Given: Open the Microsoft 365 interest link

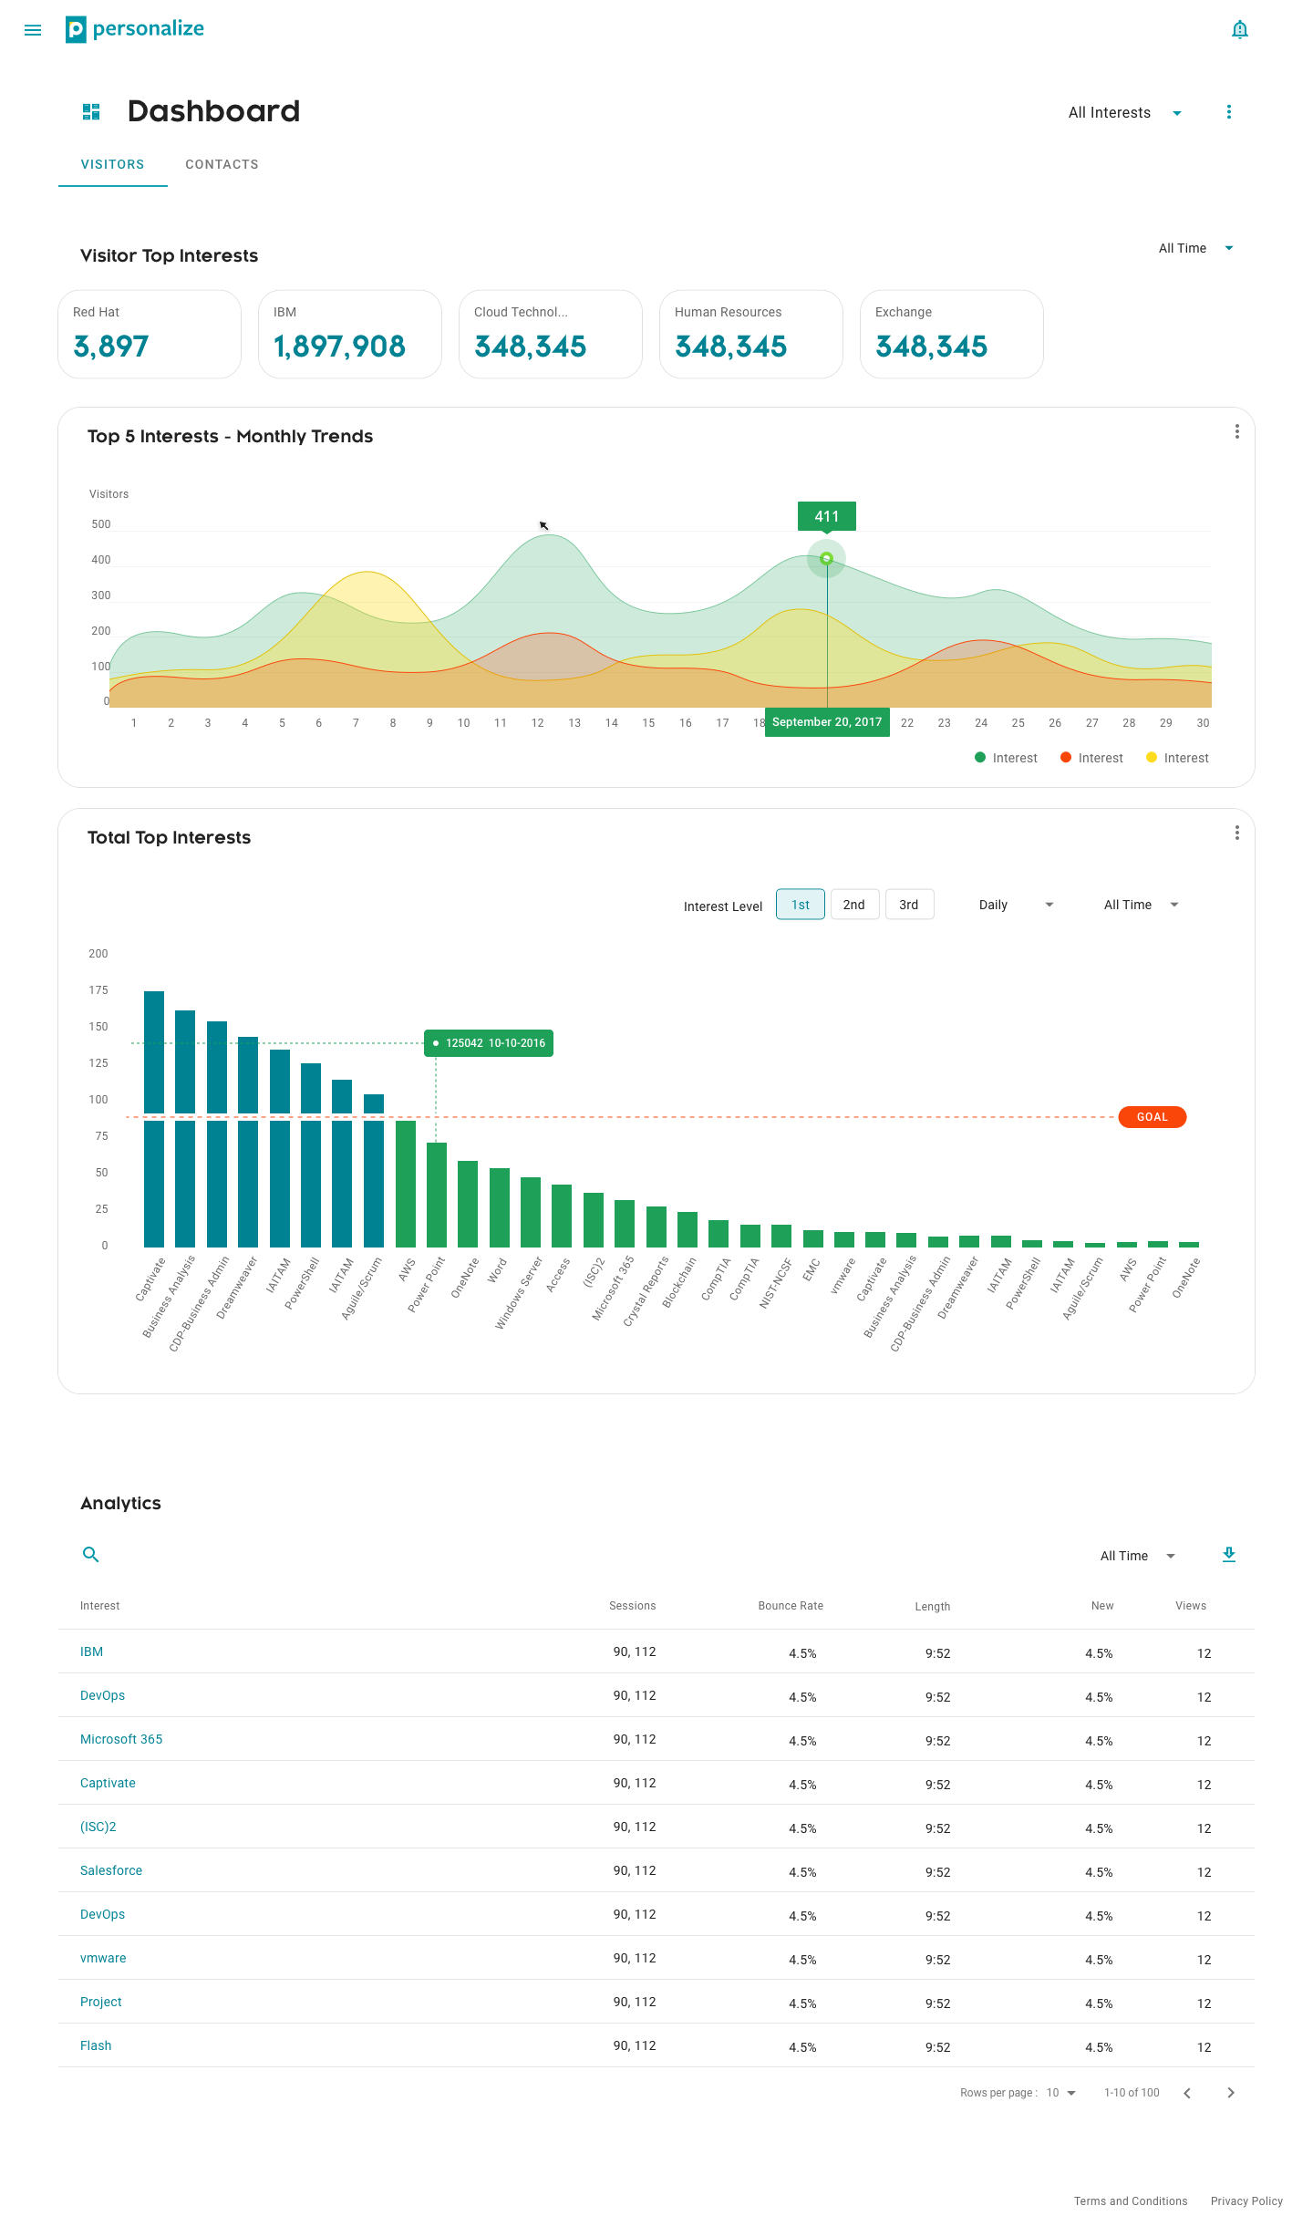Looking at the screenshot, I should pyautogui.click(x=121, y=1739).
